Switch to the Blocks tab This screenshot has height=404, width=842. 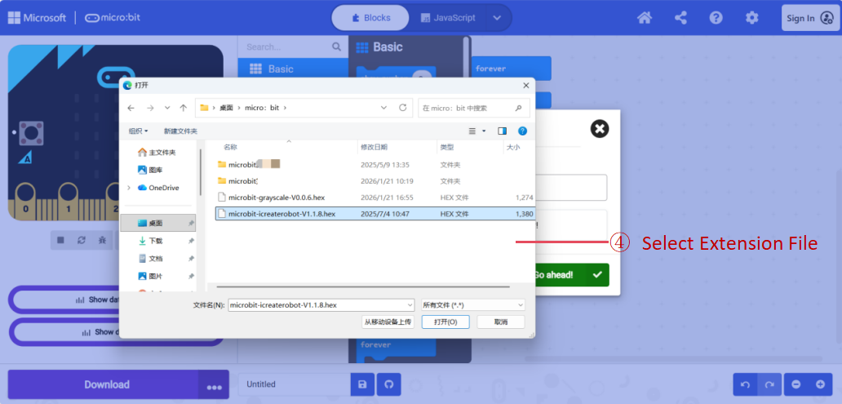tap(370, 18)
